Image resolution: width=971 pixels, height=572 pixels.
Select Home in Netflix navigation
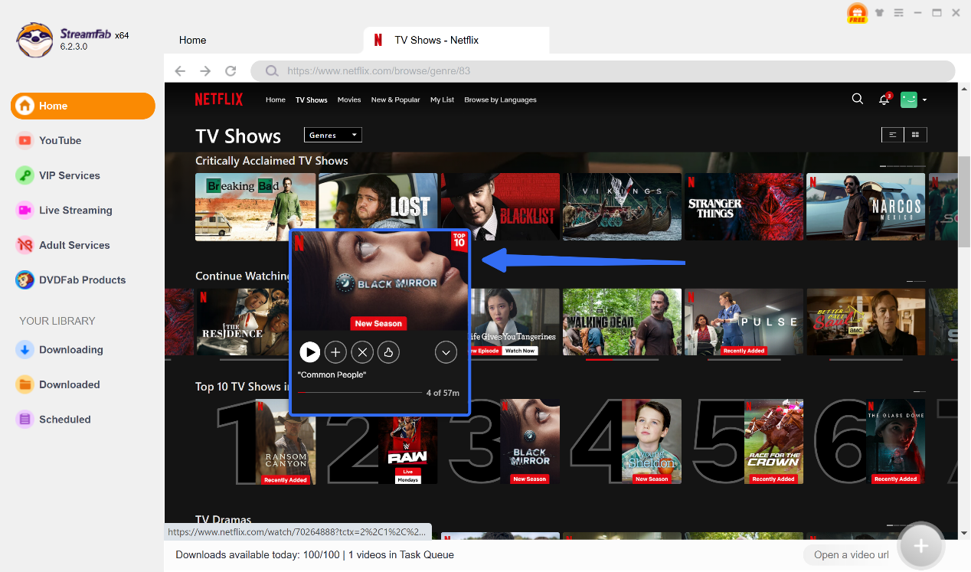(x=276, y=100)
